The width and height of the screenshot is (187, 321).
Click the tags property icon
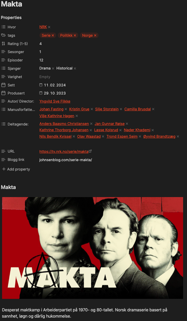click(x=3, y=35)
